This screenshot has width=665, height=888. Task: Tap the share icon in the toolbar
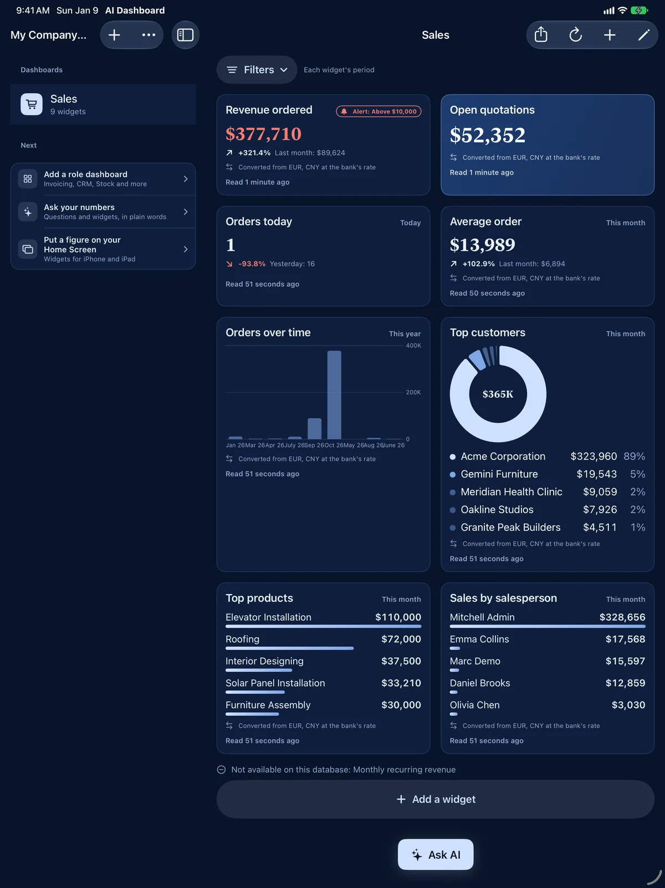(541, 35)
